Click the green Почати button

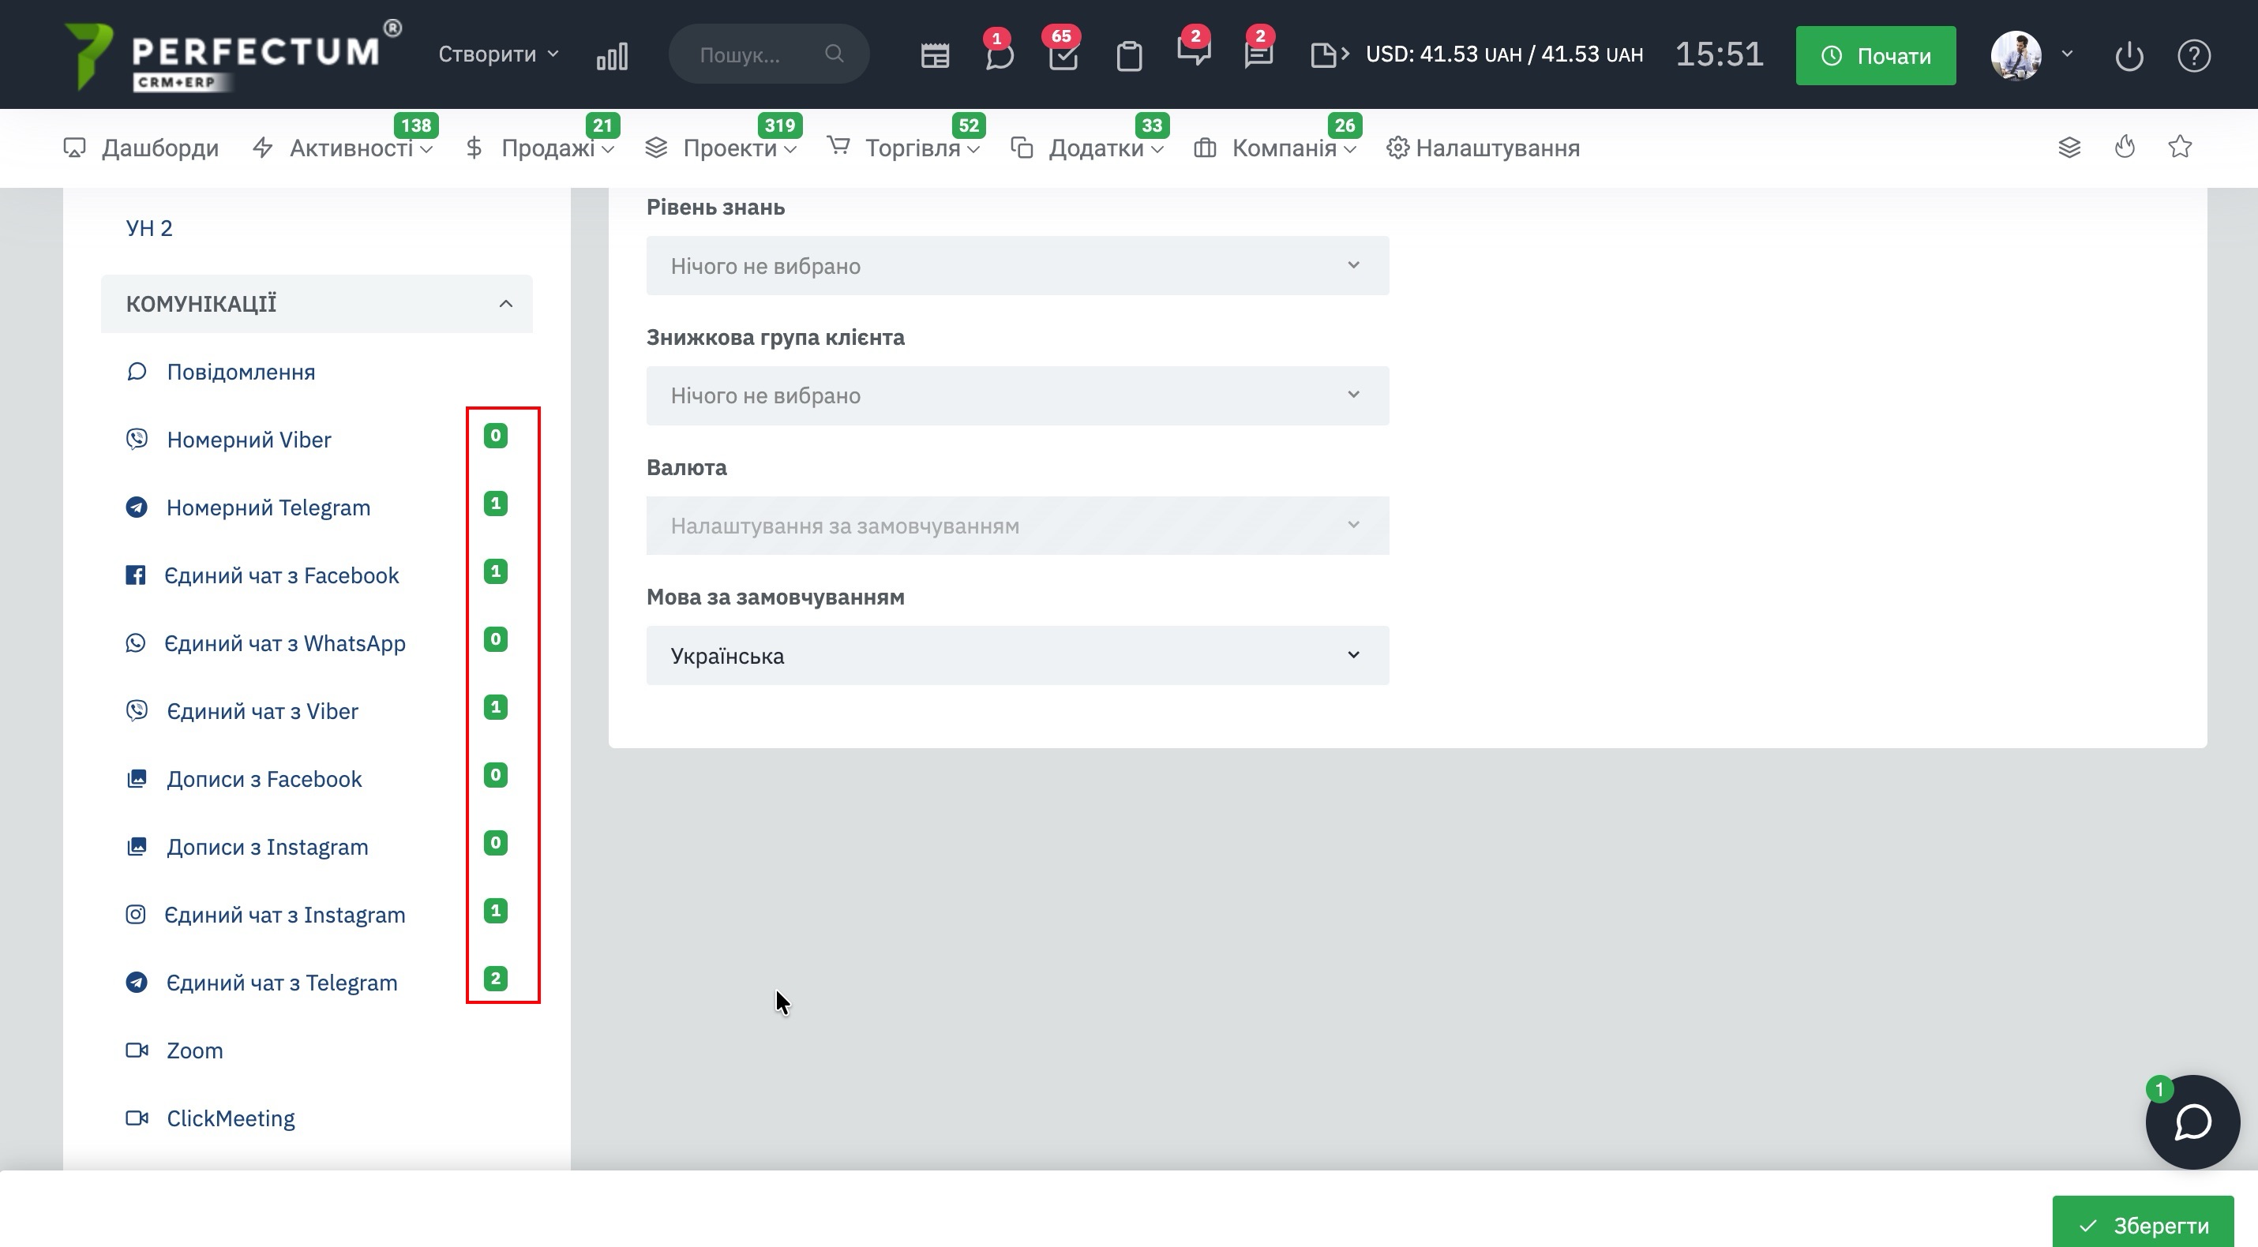pos(1875,56)
